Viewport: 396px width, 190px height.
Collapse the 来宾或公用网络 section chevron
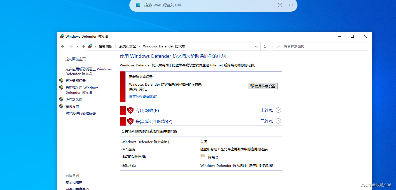pyautogui.click(x=278, y=121)
